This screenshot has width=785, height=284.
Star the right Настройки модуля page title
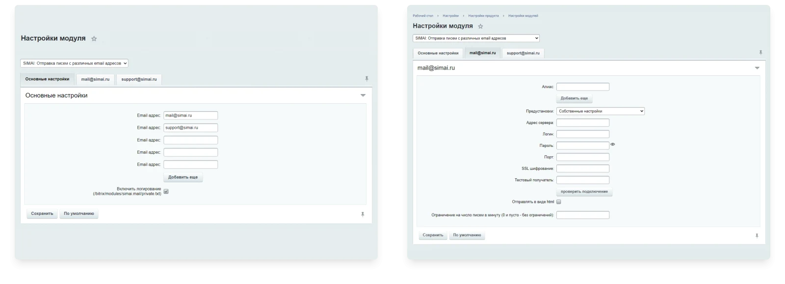click(x=480, y=26)
